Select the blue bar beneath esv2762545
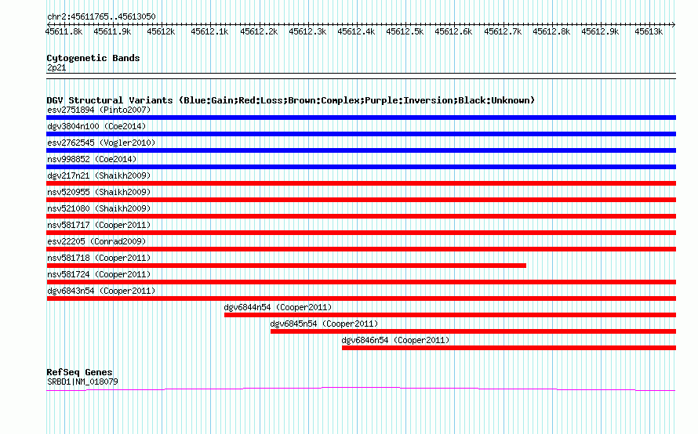698x434 pixels. [361, 150]
